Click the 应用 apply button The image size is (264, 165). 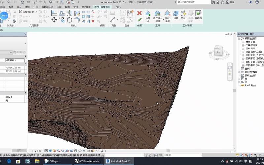click(19, 150)
